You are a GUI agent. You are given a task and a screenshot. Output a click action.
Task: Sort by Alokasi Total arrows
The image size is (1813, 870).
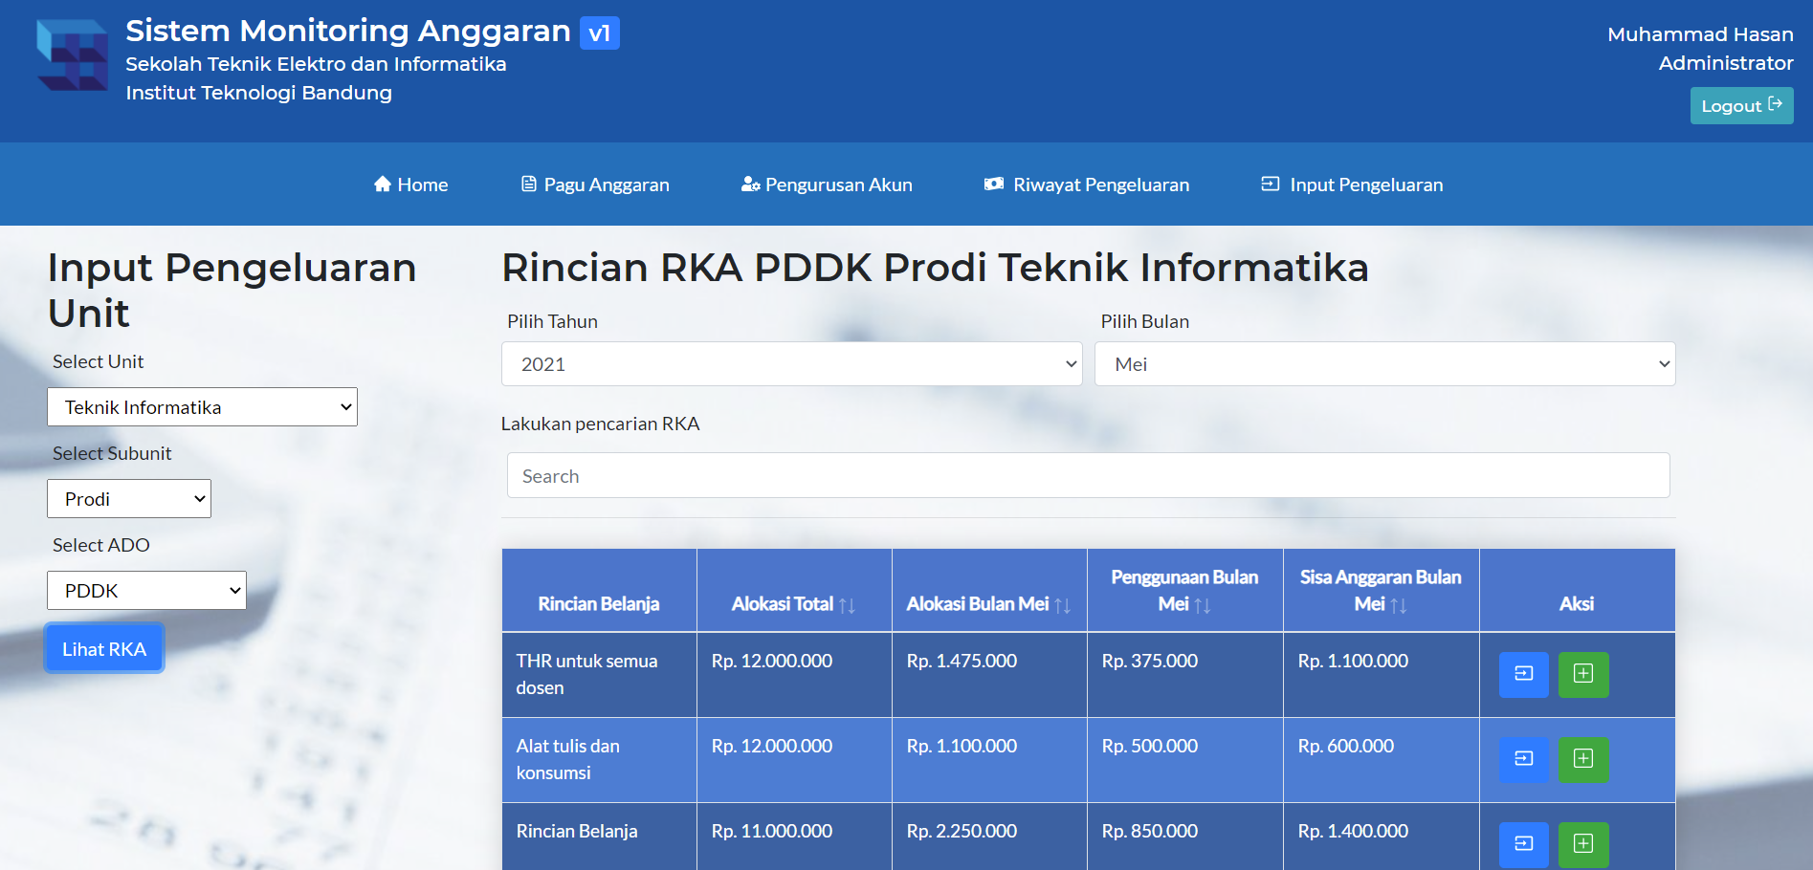[848, 605]
